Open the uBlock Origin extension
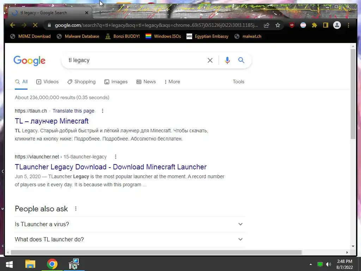The width and height of the screenshot is (361, 271). point(292,25)
